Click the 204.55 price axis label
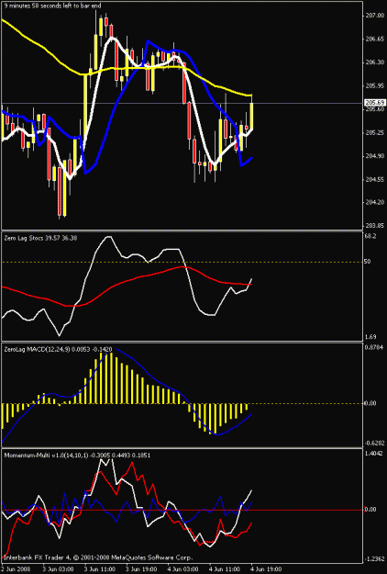387x574 pixels. pos(374,180)
